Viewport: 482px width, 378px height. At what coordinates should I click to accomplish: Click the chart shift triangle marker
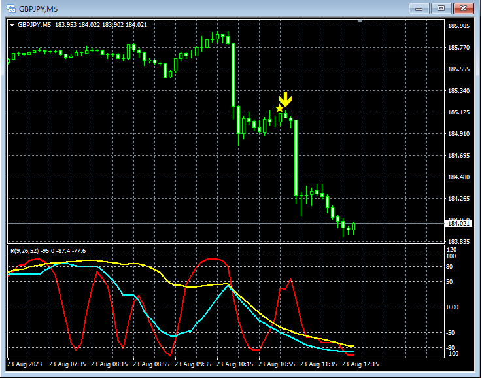[x=360, y=21]
